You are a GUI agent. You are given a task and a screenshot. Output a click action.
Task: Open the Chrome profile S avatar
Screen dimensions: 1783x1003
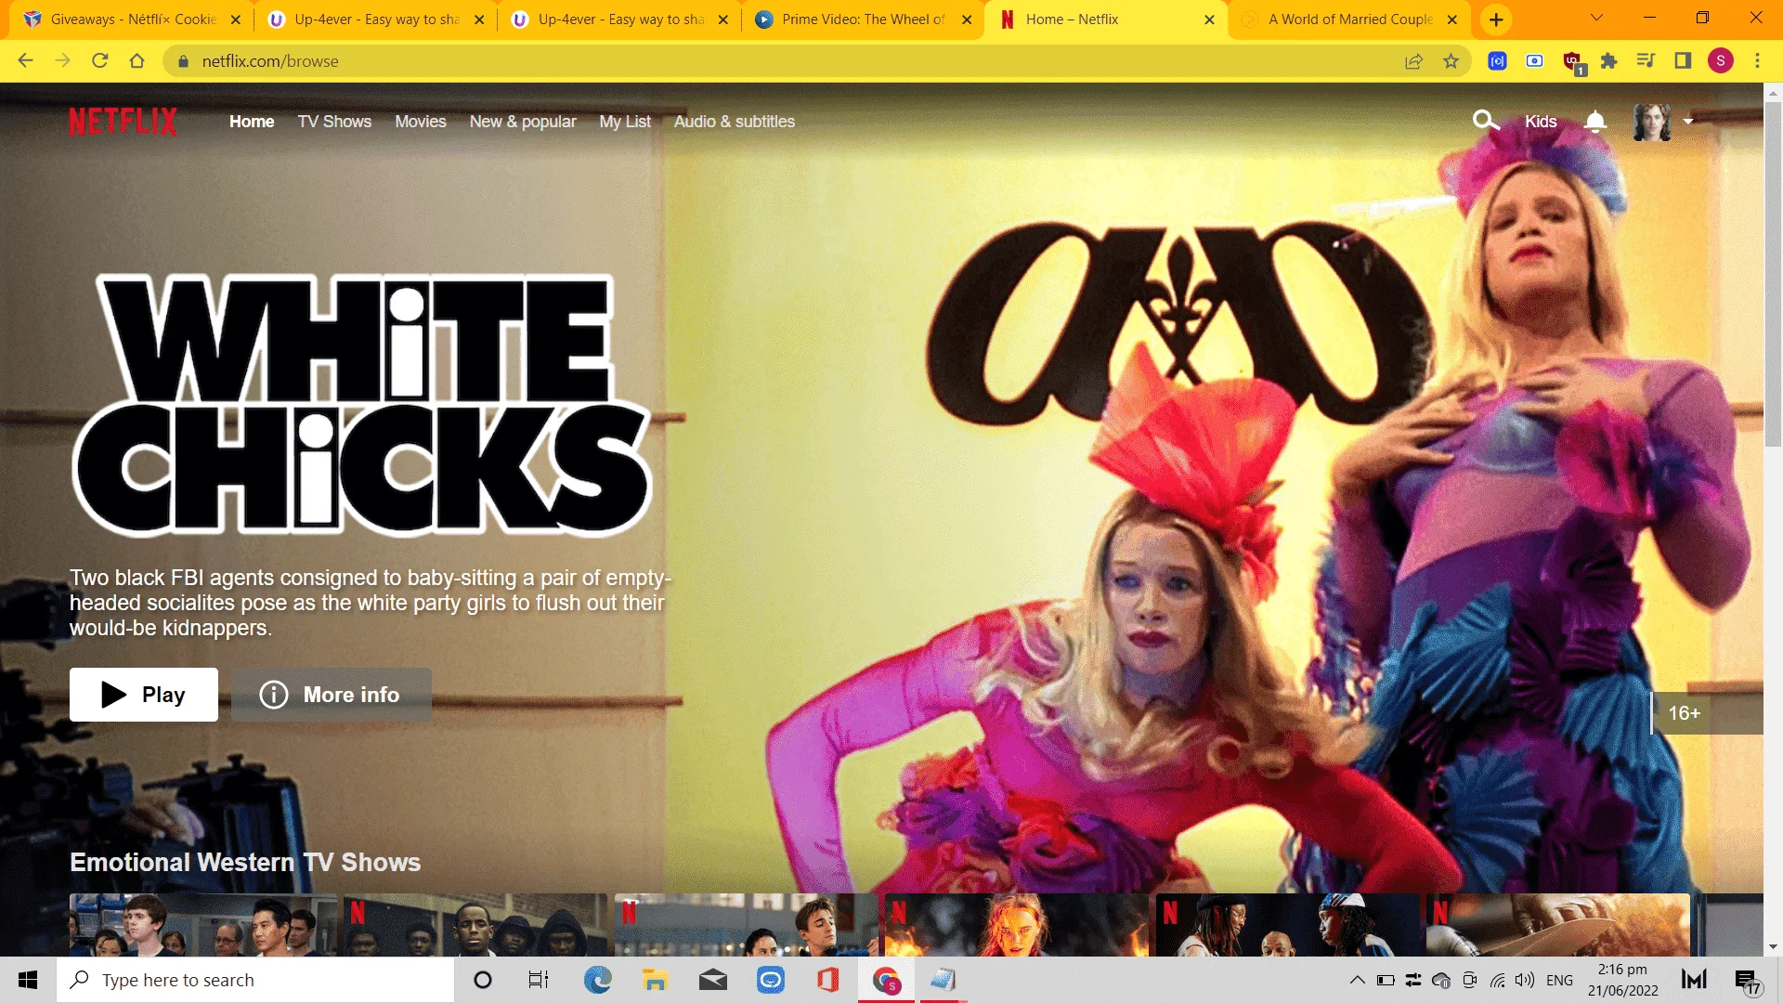[x=1721, y=61]
